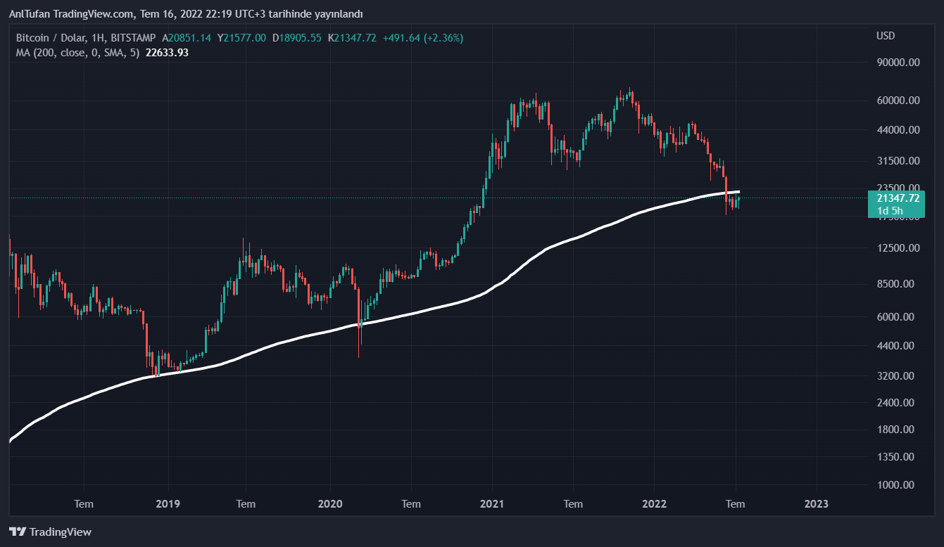Click the MA value 22633.93 in legend
This screenshot has height=547, width=944.
click(x=167, y=52)
